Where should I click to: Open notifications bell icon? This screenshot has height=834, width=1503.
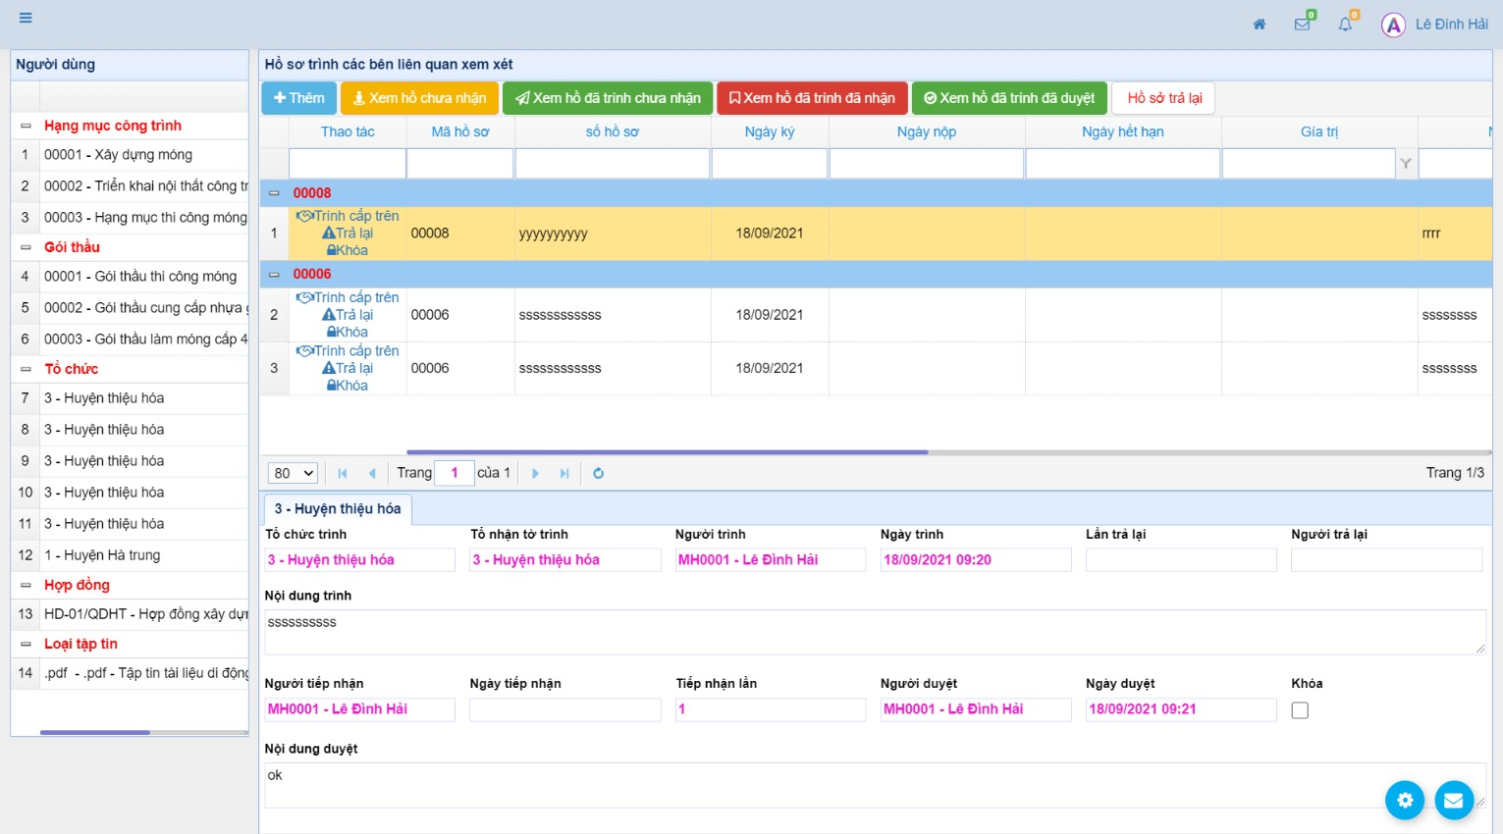pos(1345,25)
